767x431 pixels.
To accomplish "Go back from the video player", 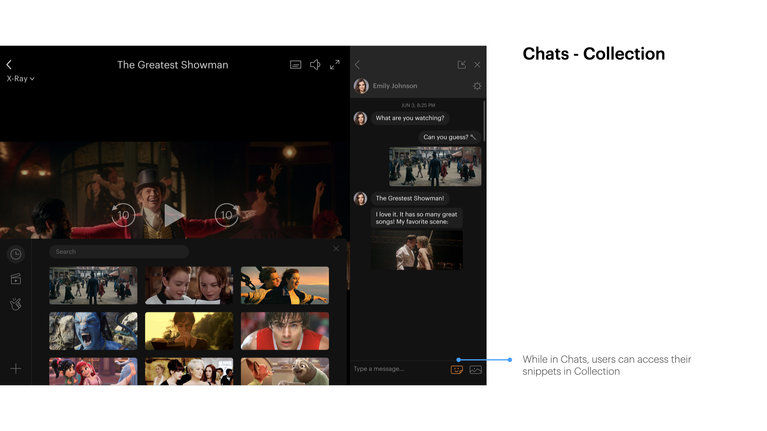I will (9, 65).
